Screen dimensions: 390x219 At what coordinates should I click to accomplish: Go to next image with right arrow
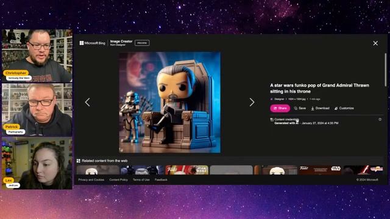click(x=252, y=102)
